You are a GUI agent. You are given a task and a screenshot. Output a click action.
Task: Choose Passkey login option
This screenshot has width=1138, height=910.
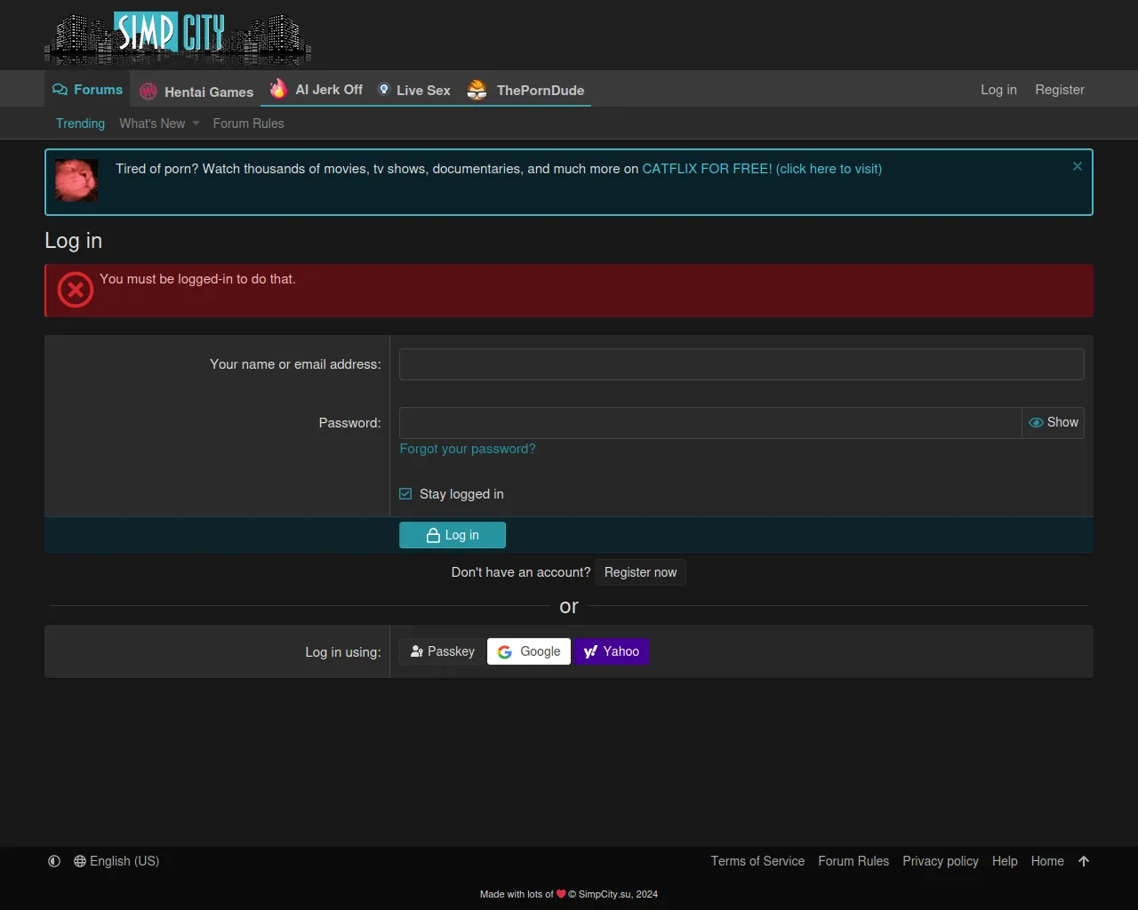[x=442, y=651]
